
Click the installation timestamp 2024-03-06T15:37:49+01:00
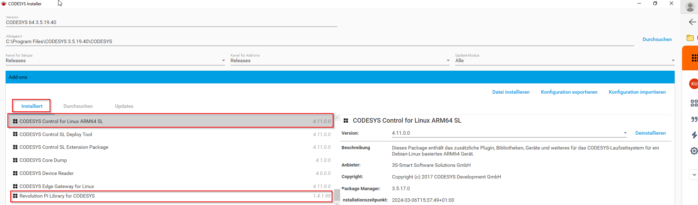coord(423,200)
